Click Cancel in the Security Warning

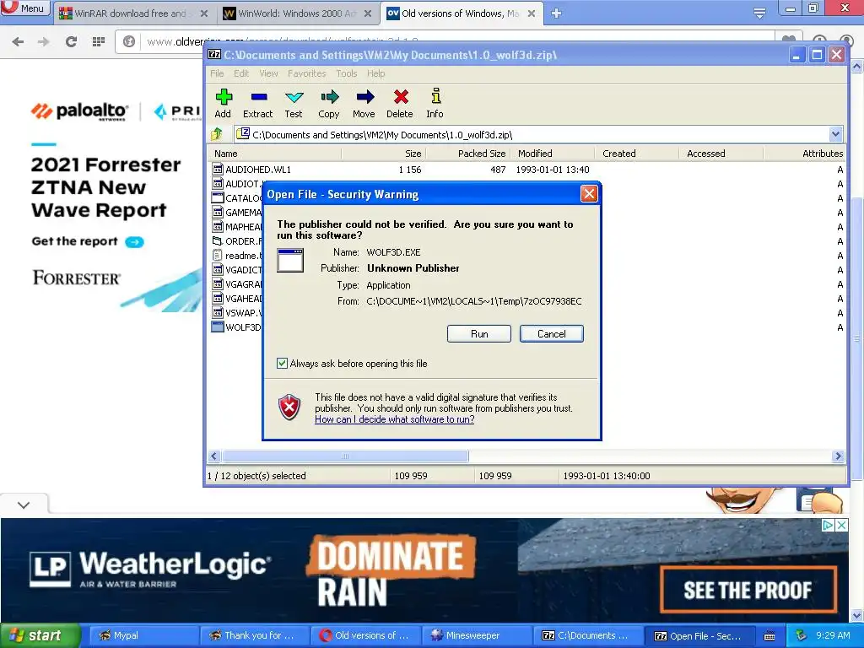(551, 334)
